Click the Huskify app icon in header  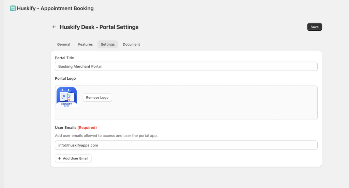[13, 9]
